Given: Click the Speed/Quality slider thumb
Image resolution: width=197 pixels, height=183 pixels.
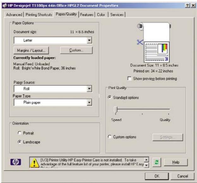Looking at the screenshot, I should click(x=116, y=110).
